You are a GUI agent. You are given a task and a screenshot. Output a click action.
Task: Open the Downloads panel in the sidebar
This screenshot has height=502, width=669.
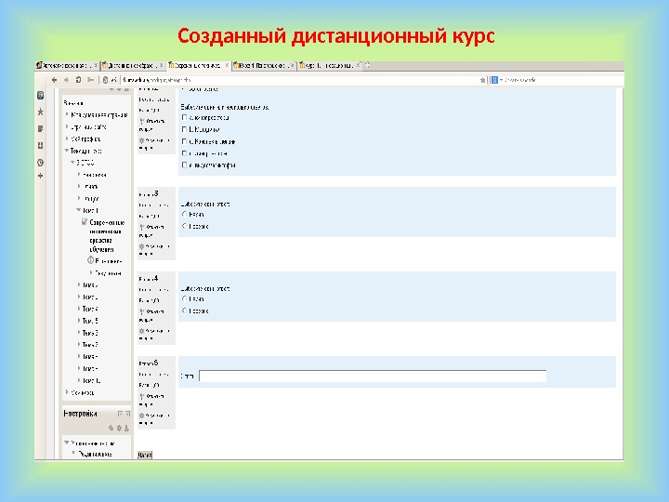[41, 146]
